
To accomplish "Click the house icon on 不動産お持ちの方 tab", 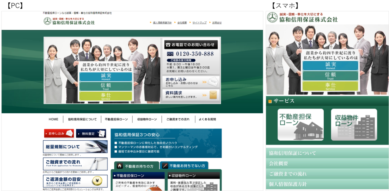I will click(x=120, y=166).
